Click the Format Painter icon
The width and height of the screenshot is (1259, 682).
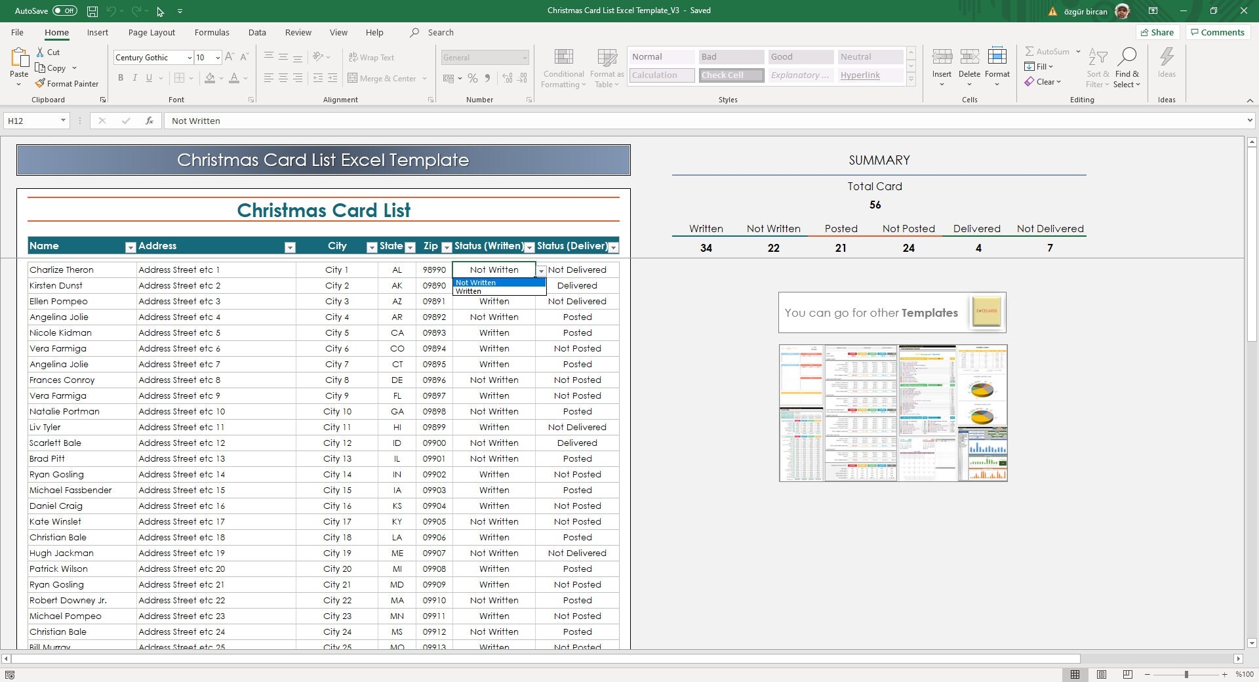tap(41, 84)
